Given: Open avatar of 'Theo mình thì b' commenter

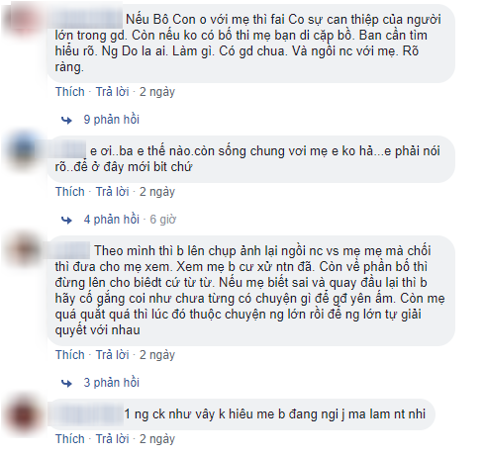Looking at the screenshot, I should pyautogui.click(x=26, y=251).
